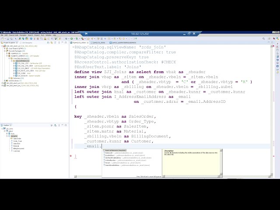Click the description popup scrollbar down arrow

click(221, 174)
